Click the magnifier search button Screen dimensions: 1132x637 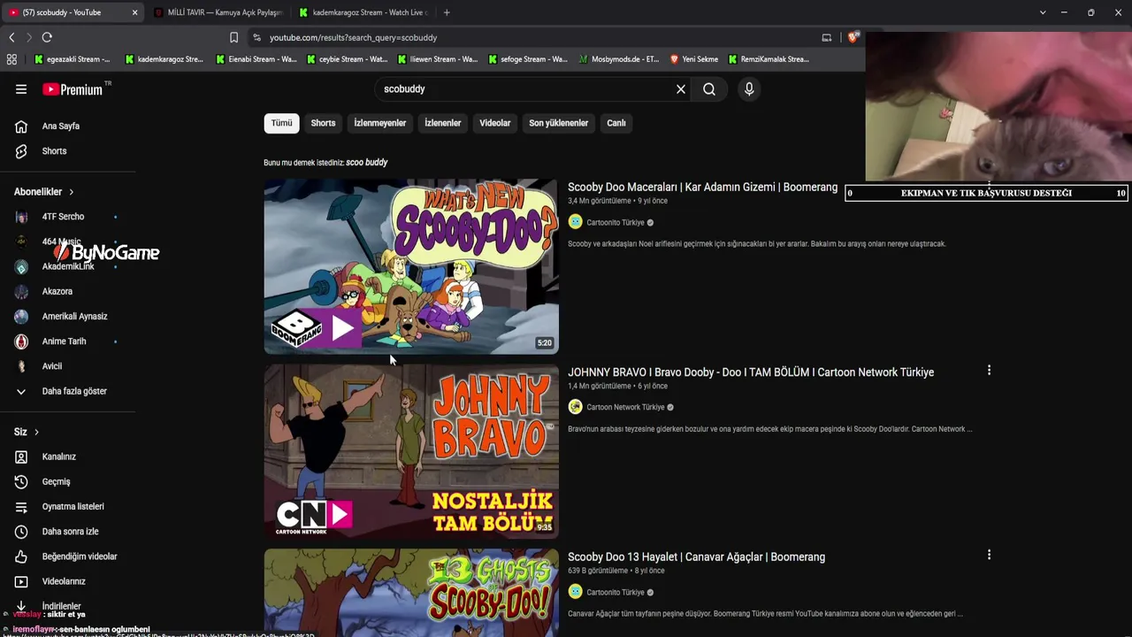(x=709, y=89)
